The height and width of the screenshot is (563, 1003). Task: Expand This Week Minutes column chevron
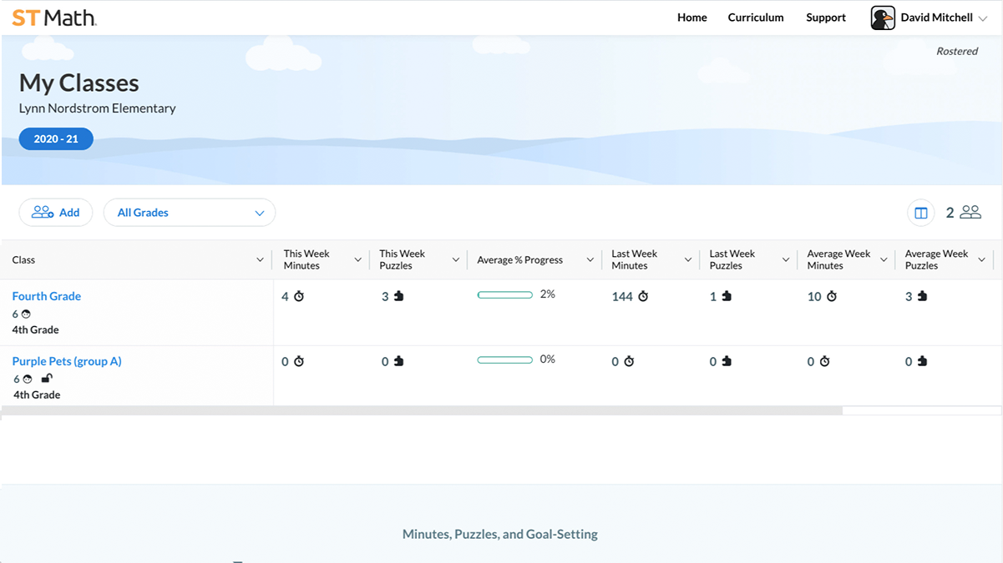[x=357, y=260]
